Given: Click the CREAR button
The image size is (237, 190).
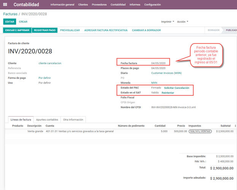Looking at the screenshot, I should coord(23,22).
